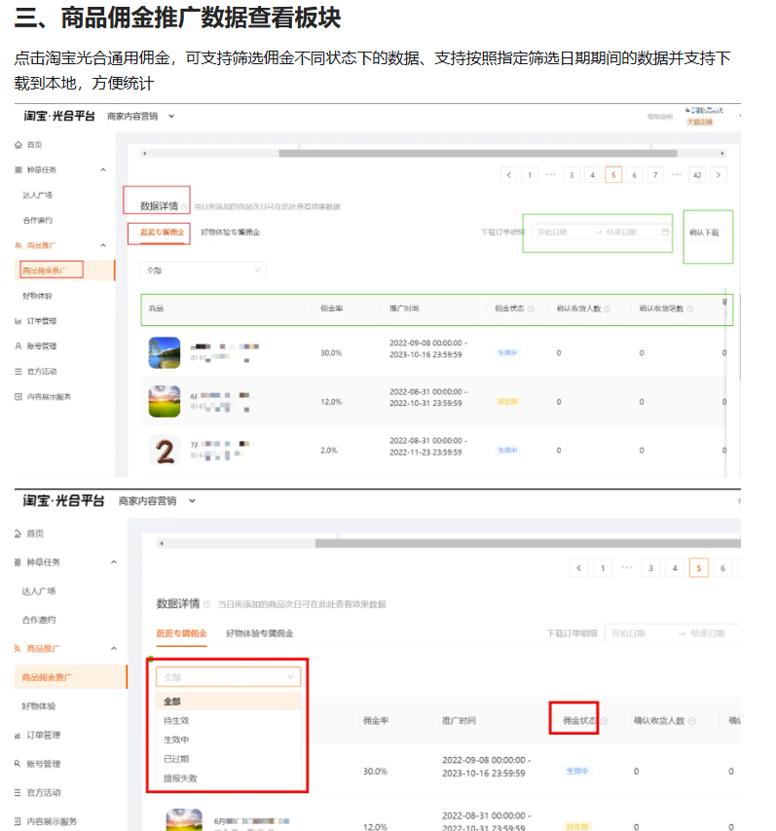
Task: Go to page 42 in the upper pagination
Action: pyautogui.click(x=696, y=175)
